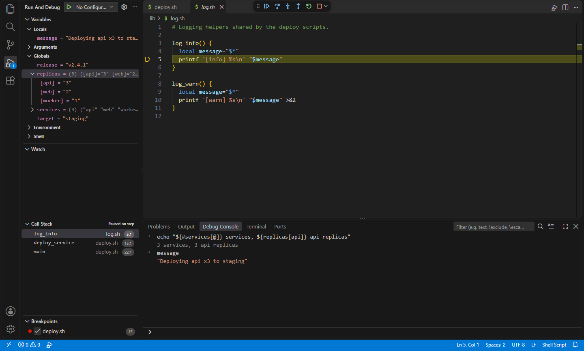Open the Extensions view

click(11, 80)
